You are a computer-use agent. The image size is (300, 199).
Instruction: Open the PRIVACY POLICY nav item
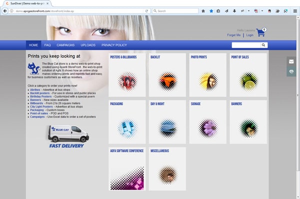point(114,45)
